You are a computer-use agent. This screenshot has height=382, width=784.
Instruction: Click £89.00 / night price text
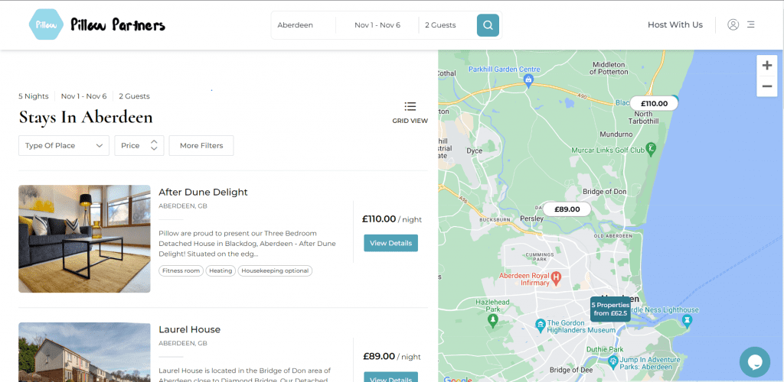392,357
